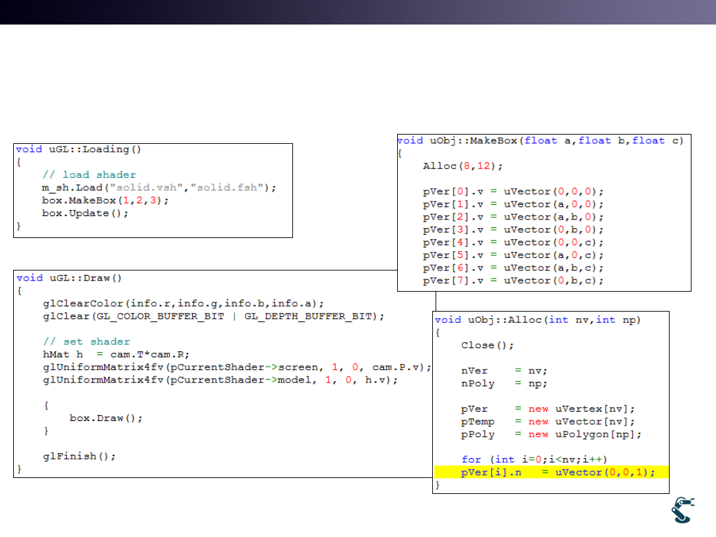Click the pVer[6].v = uVector(a,b,c) line
The image size is (716, 537).
(513, 268)
